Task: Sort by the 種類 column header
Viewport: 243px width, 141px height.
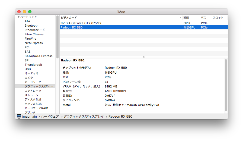Action: pyautogui.click(x=186, y=18)
